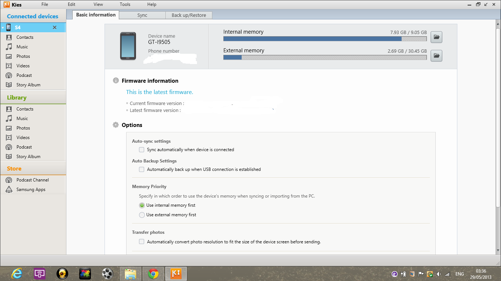Open the colorful puzzle app in taskbar
The height and width of the screenshot is (281, 501).
coord(85,274)
